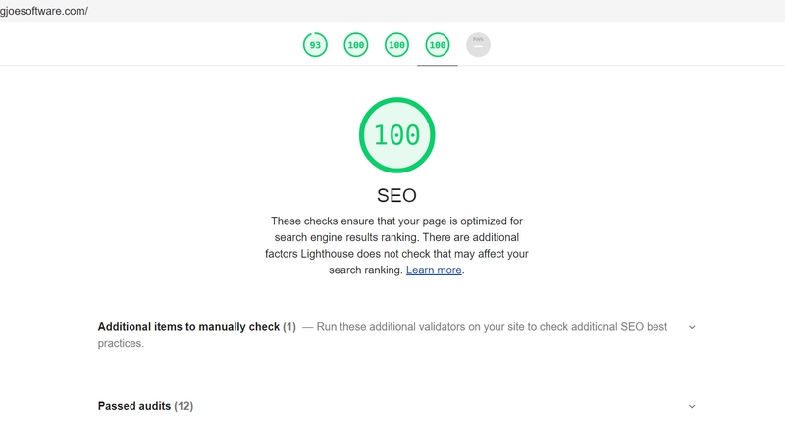This screenshot has width=785, height=441.
Task: Click the search engine results ranking paragraph
Action: click(x=396, y=246)
